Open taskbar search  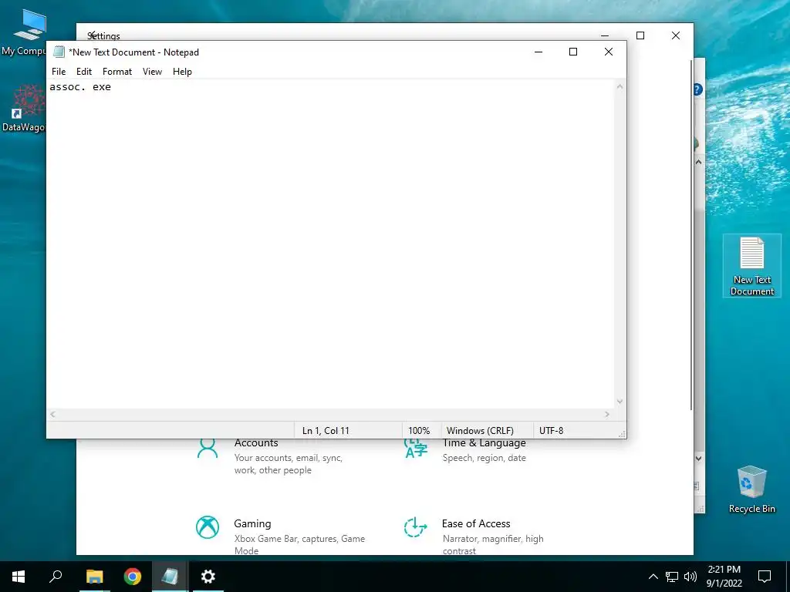click(x=56, y=577)
